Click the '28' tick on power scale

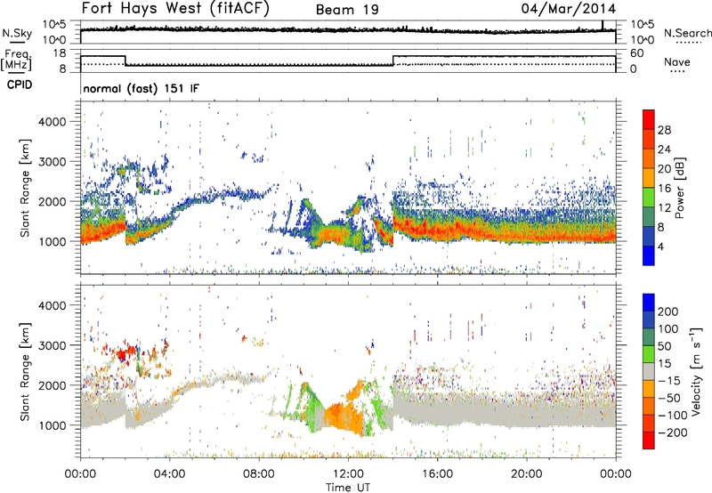(664, 130)
